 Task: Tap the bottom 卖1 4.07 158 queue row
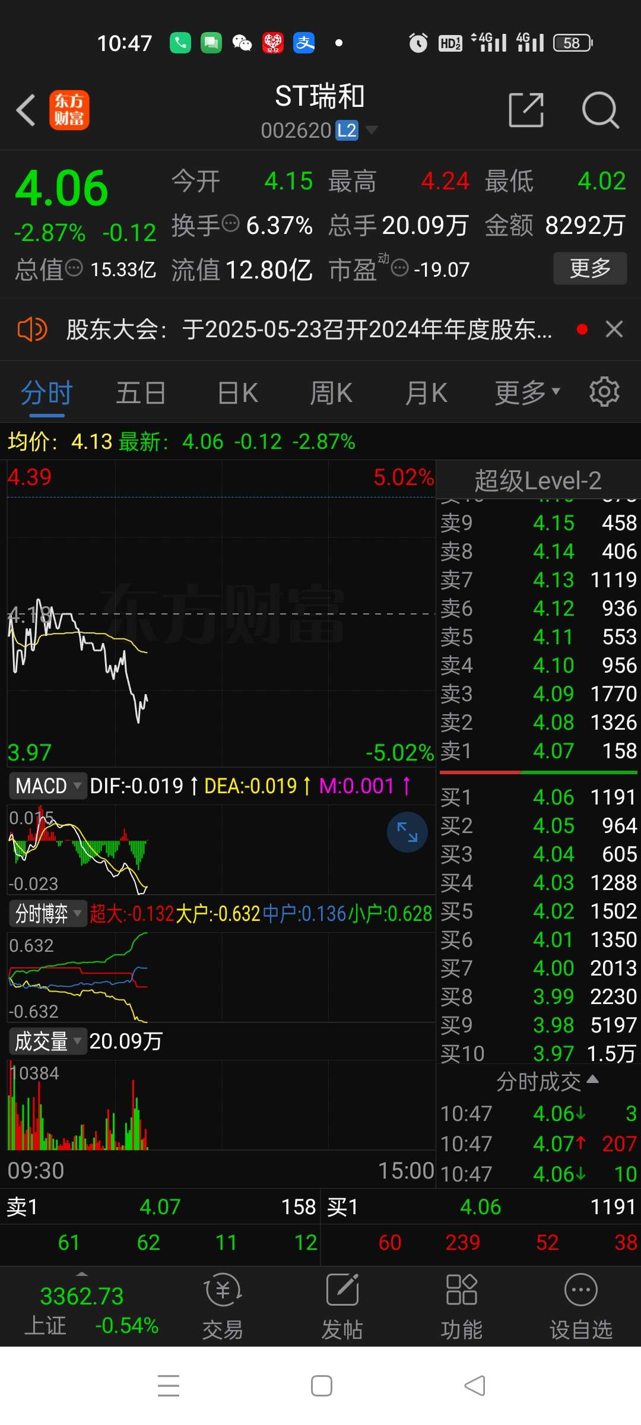(x=160, y=1206)
